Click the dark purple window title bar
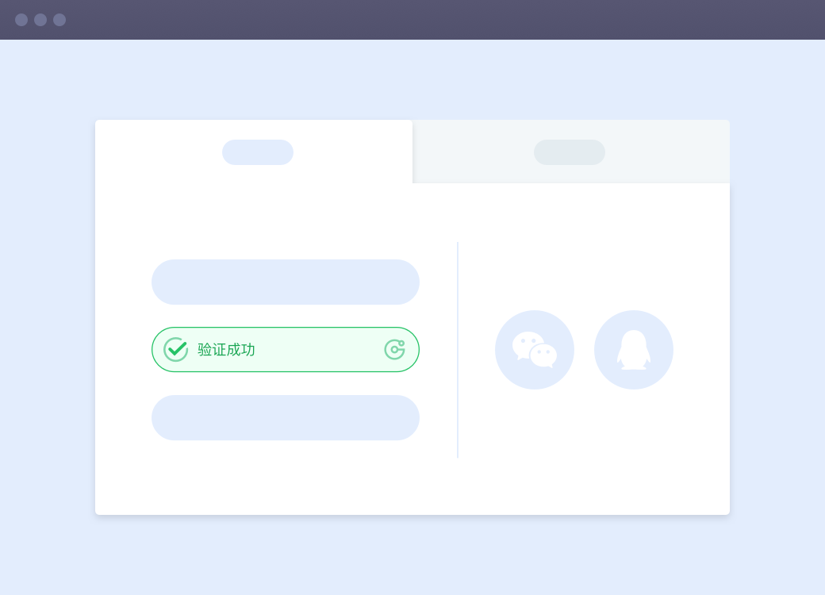The width and height of the screenshot is (825, 595). pos(412,20)
